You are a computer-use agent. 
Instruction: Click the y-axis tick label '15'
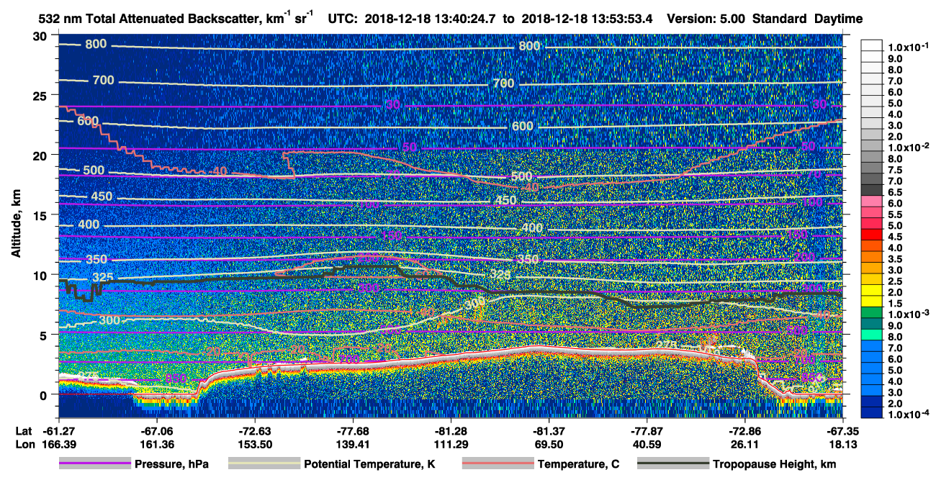click(x=40, y=215)
